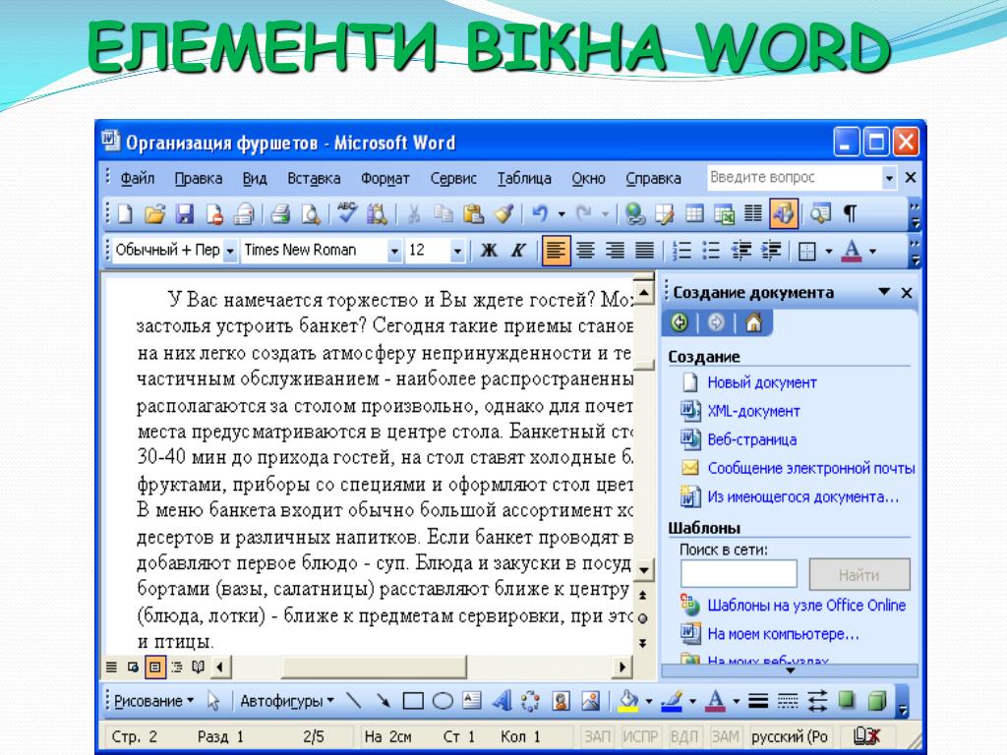Cut selection with the scissors icon
1007x755 pixels.
414,213
